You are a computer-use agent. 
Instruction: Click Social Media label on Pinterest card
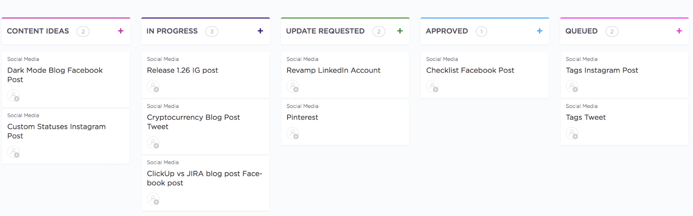pos(302,106)
